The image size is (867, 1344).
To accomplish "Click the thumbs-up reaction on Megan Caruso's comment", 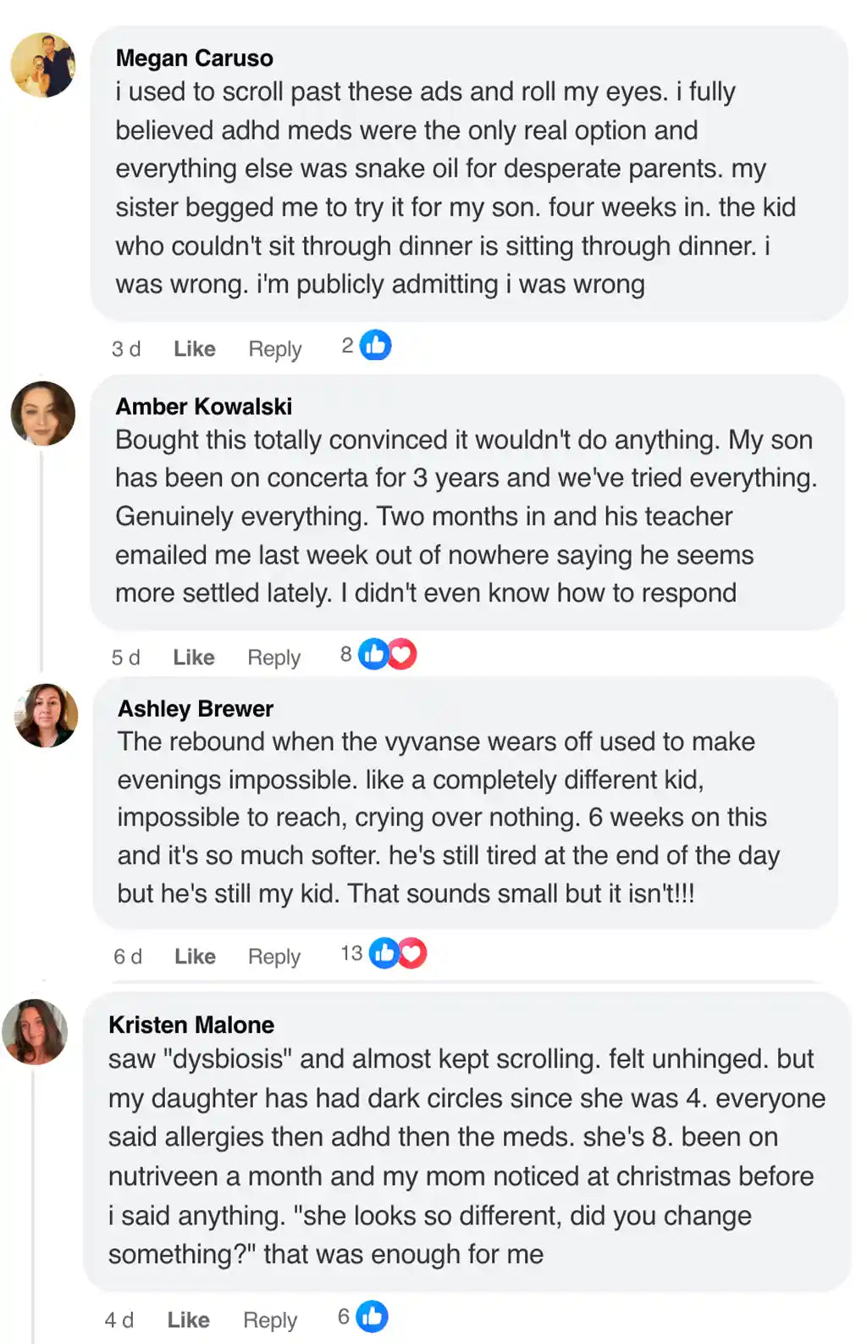I will (375, 345).
